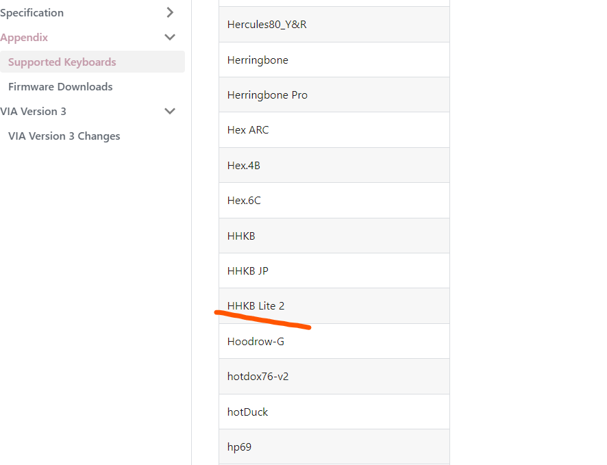Select Supported Keyboards in sidebar

[x=92, y=62]
